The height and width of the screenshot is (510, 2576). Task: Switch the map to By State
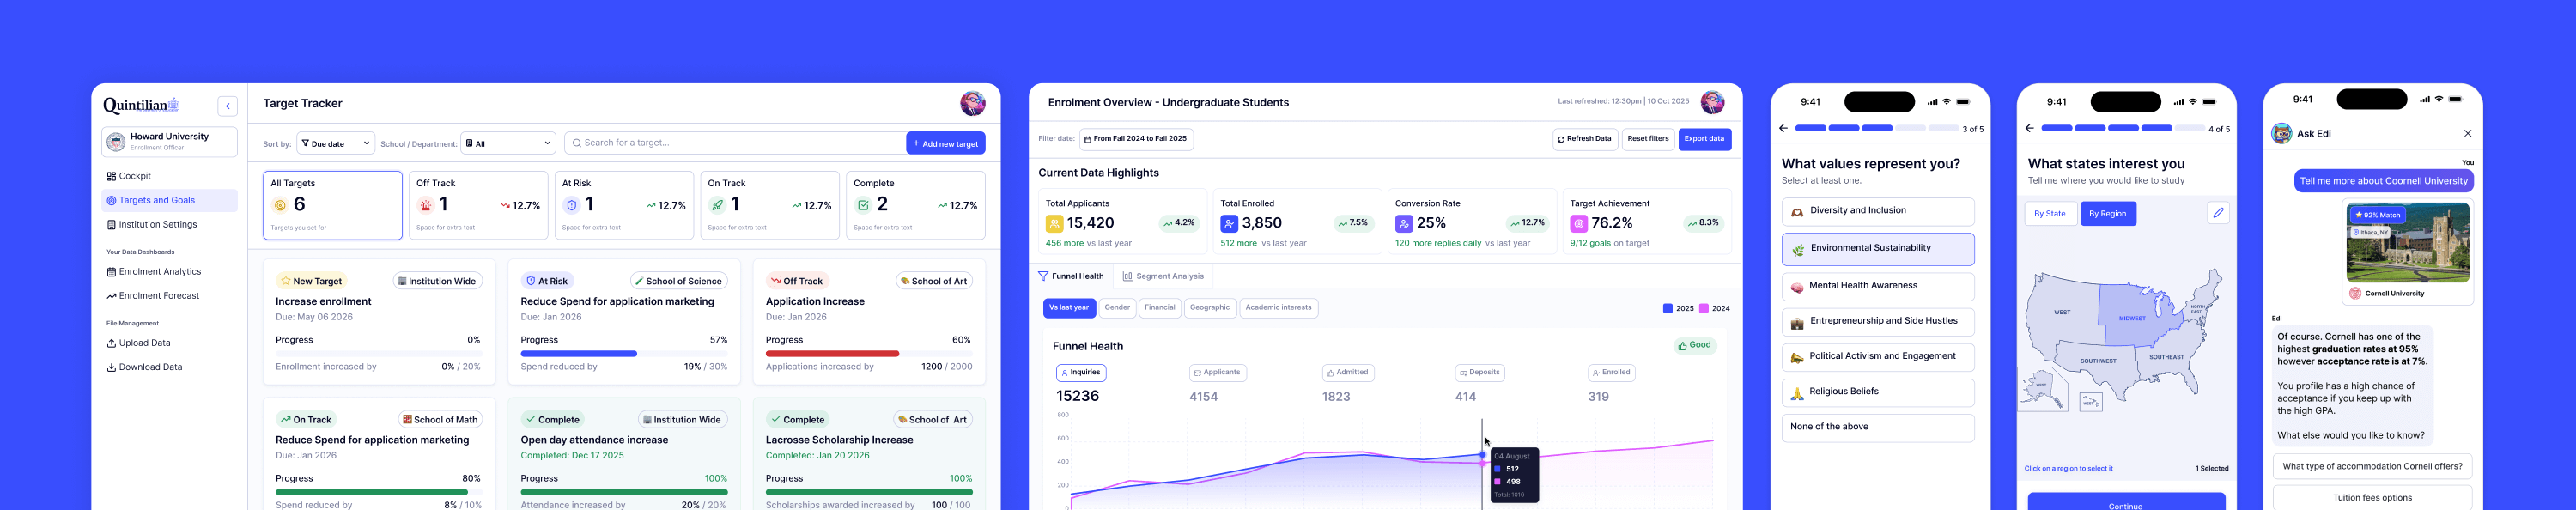pyautogui.click(x=2049, y=214)
